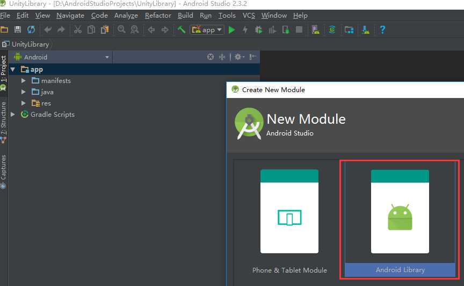Open project panel gear settings
The image size is (464, 286).
coord(239,57)
